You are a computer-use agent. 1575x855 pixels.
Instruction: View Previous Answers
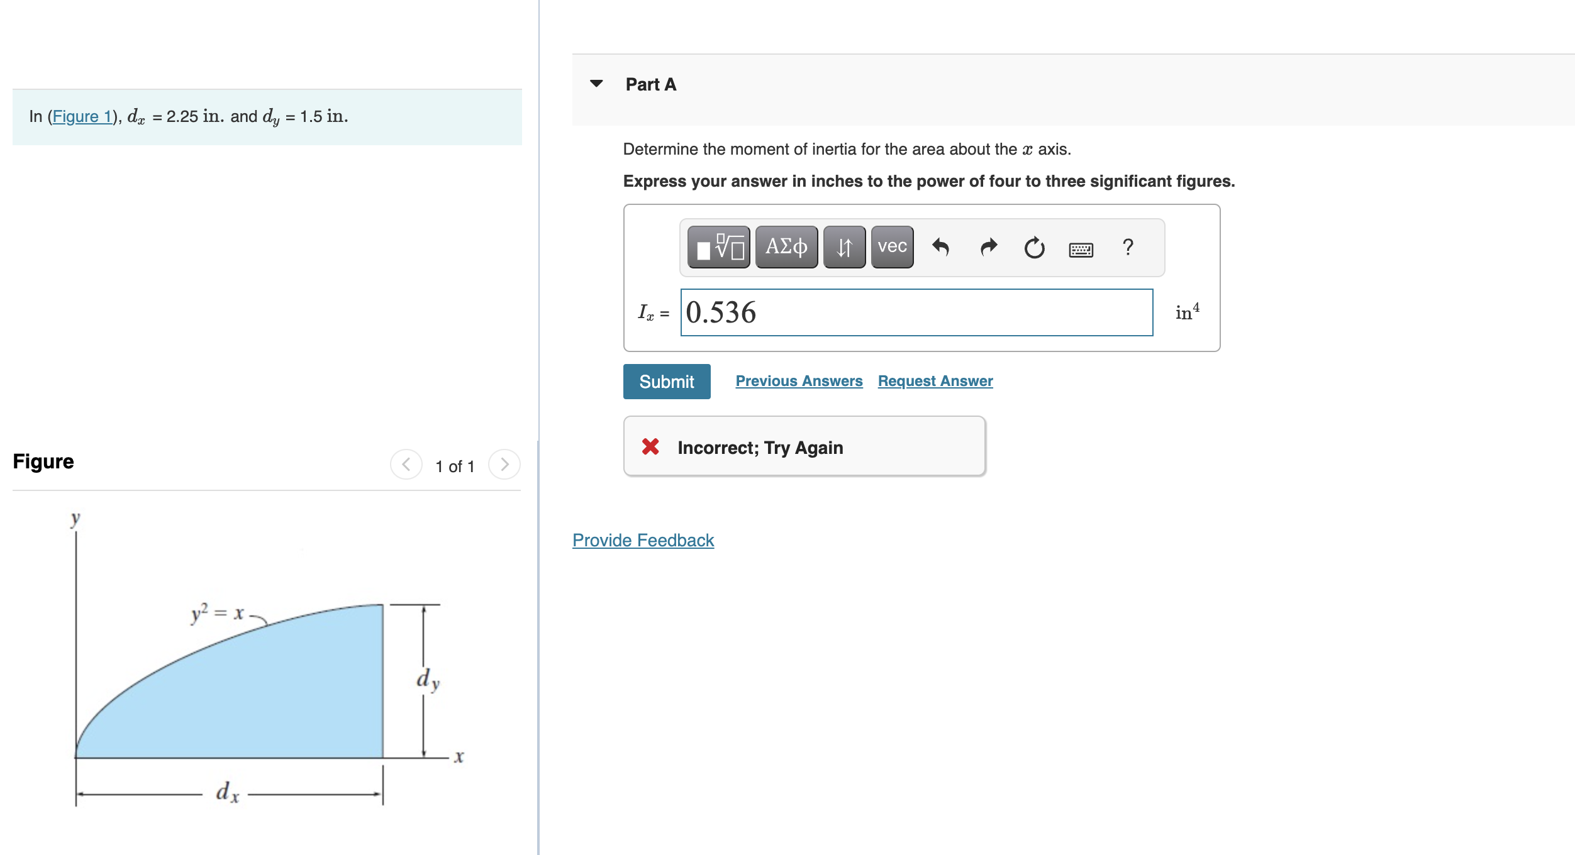click(x=799, y=380)
